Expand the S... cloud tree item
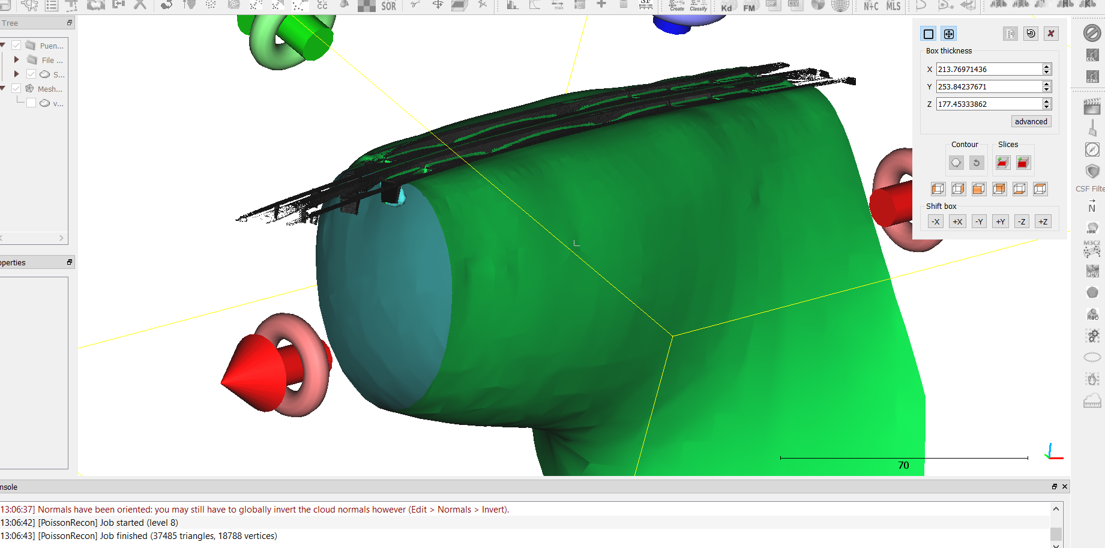This screenshot has height=548, width=1105. (16, 74)
